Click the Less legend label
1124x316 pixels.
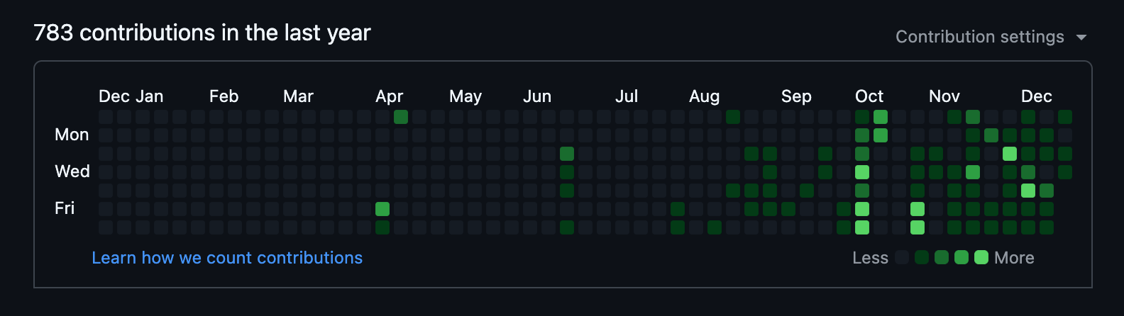(x=871, y=258)
